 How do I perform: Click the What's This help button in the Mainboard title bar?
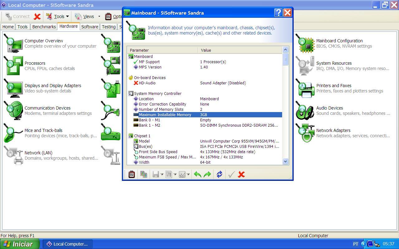278,12
